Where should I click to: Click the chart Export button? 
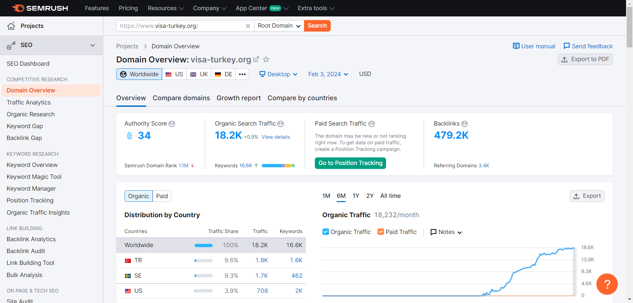[587, 196]
